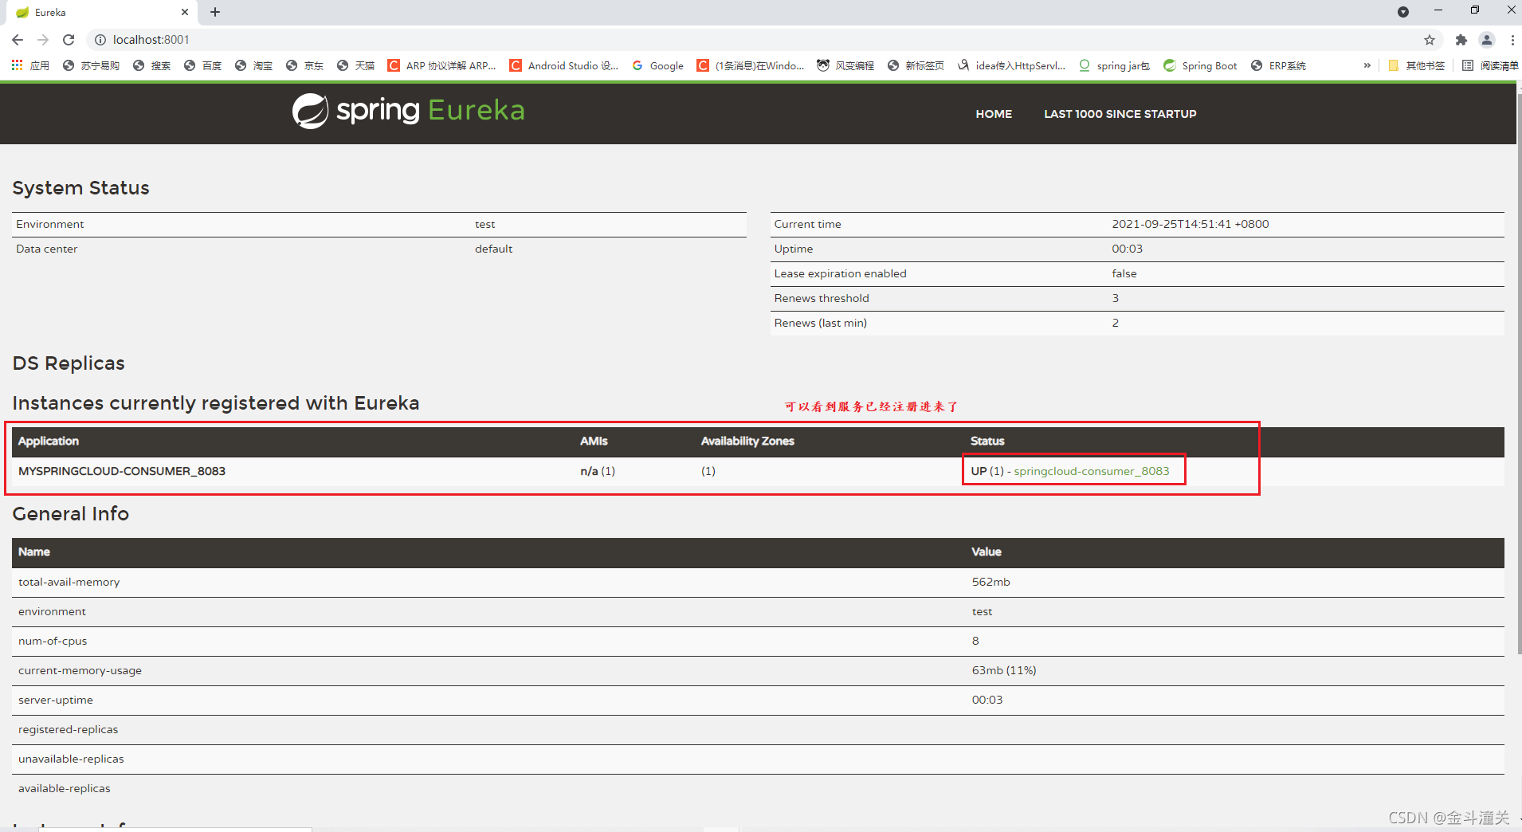
Task: Click the num-of-cpus row label
Action: click(x=53, y=641)
